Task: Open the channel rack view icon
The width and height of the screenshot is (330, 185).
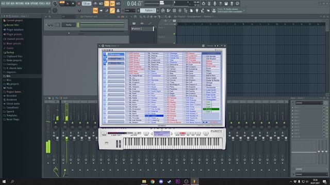Action: tap(174, 10)
